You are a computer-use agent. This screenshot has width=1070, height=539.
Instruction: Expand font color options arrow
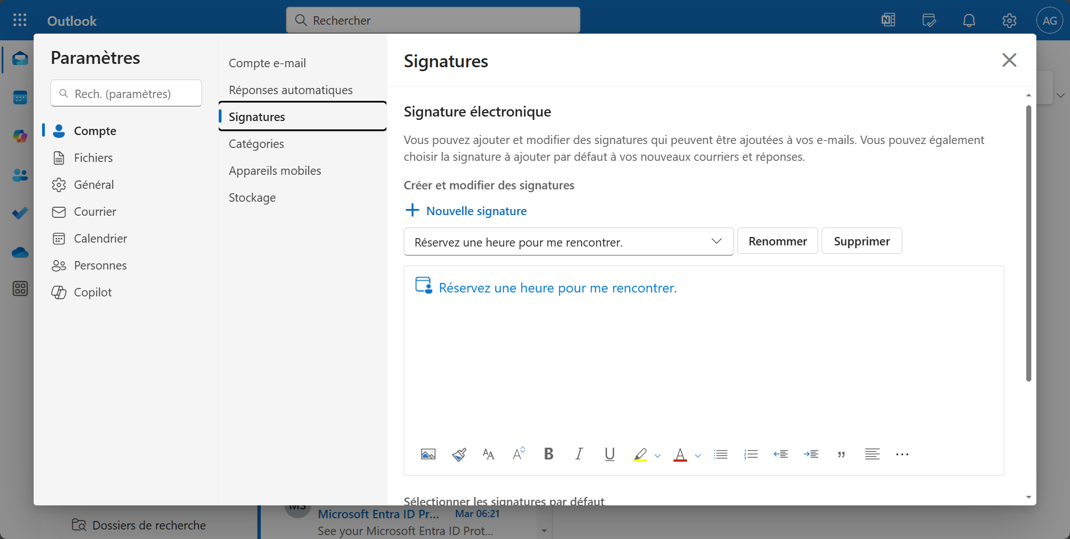coord(698,456)
